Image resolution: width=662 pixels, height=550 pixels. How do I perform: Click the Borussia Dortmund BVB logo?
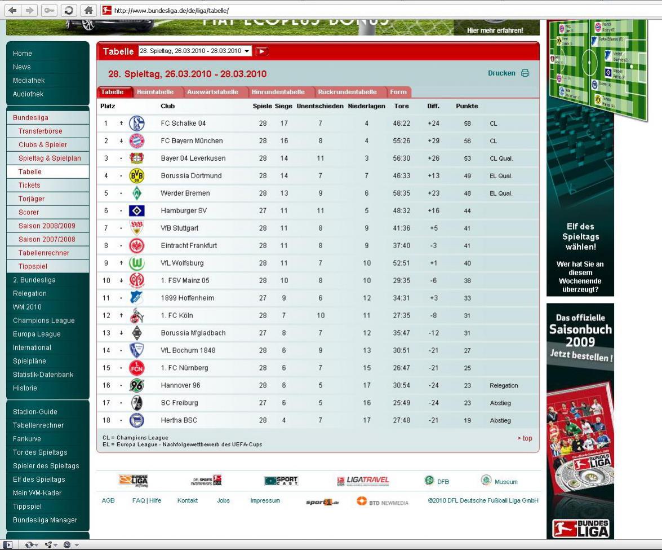click(x=137, y=176)
